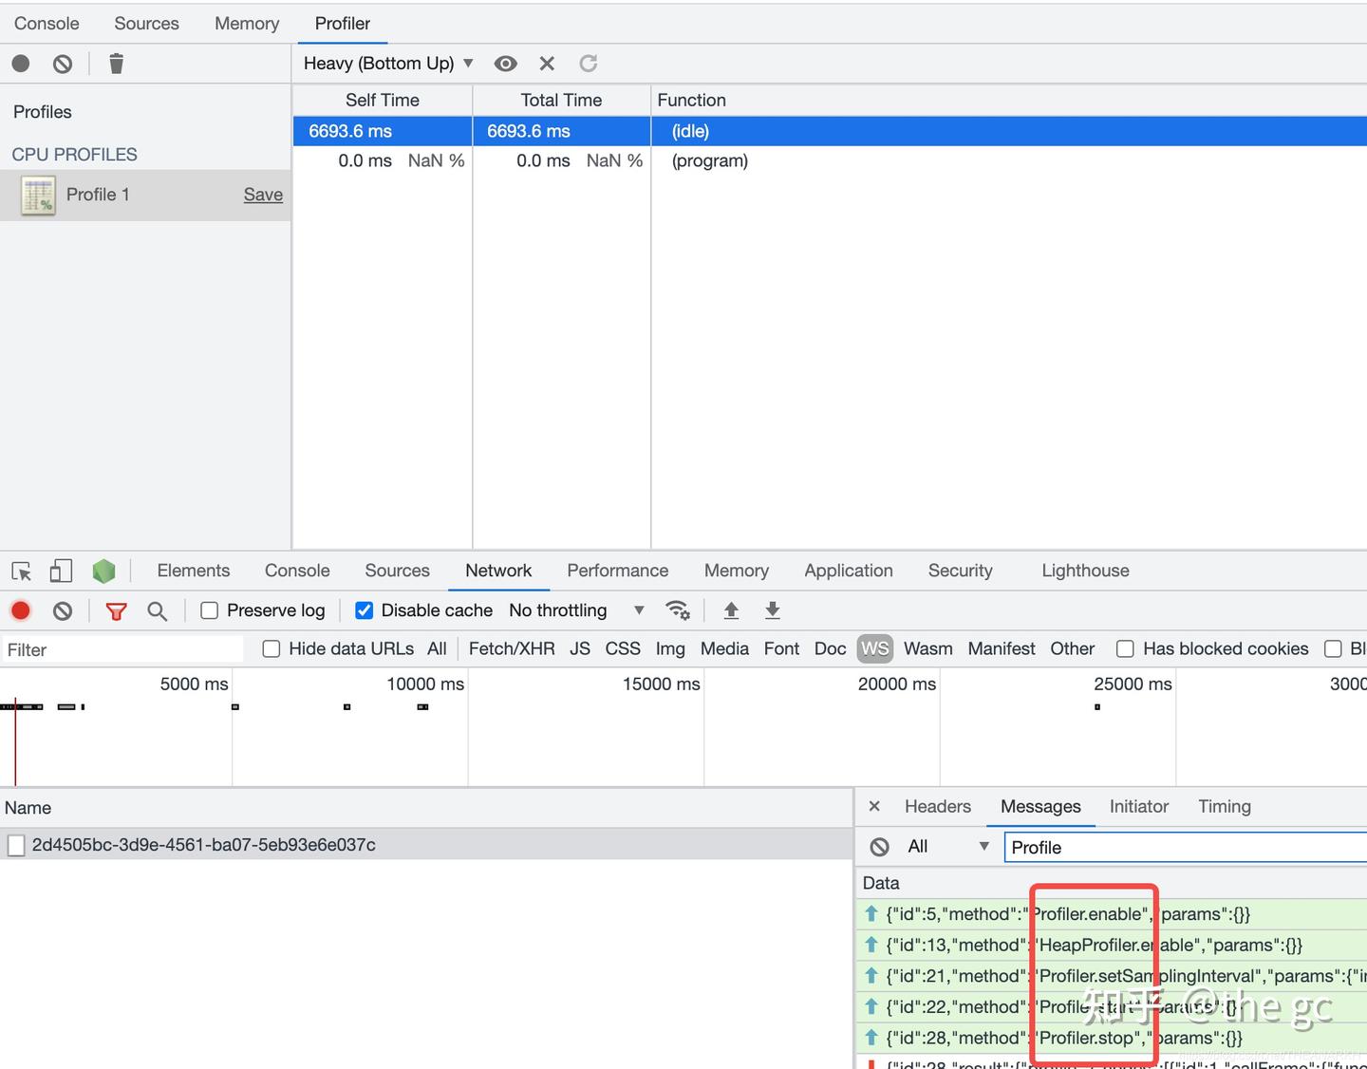Viewport: 1367px width, 1069px height.
Task: Open network request search with magnifier icon
Action: (158, 610)
